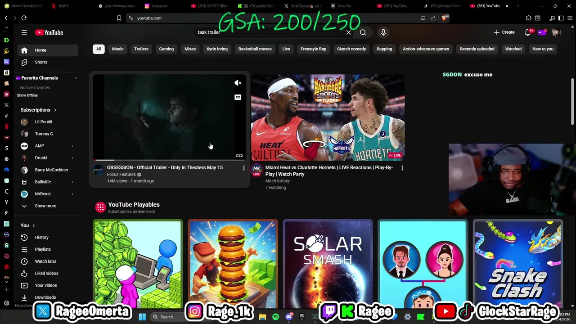
Task: Unmute the Obsession trailer preview
Action: (238, 83)
